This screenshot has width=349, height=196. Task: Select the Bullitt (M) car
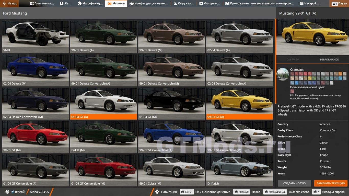pos(103,137)
